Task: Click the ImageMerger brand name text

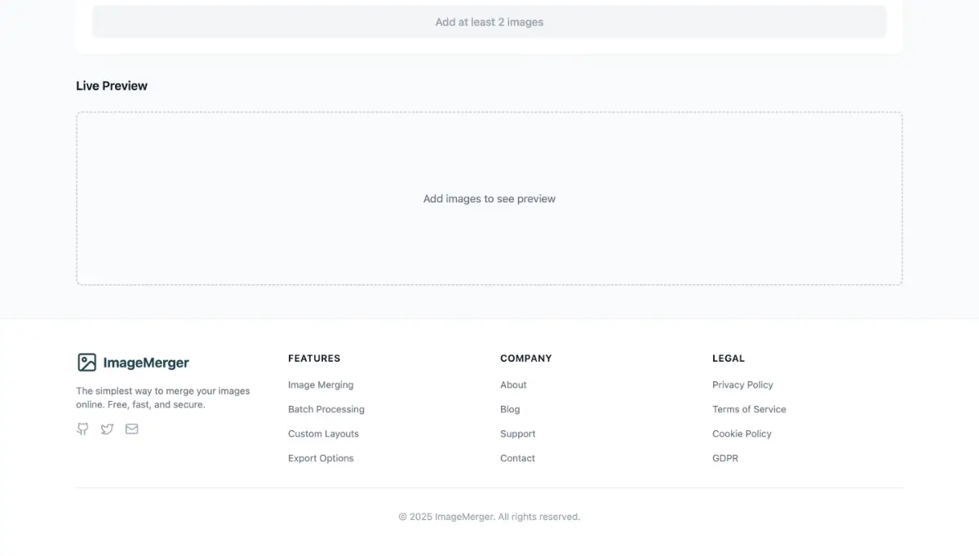Action: [x=146, y=363]
